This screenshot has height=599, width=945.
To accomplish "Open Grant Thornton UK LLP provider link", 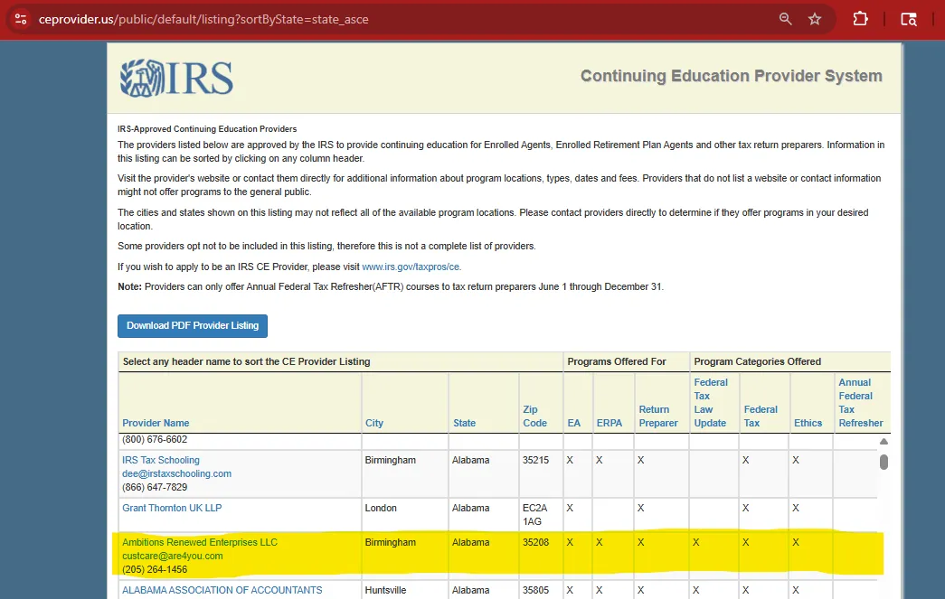I will click(x=172, y=508).
